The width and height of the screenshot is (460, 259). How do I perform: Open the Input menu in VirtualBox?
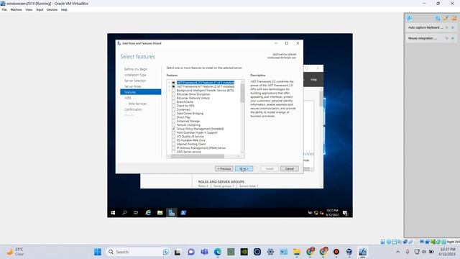tap(40, 9)
